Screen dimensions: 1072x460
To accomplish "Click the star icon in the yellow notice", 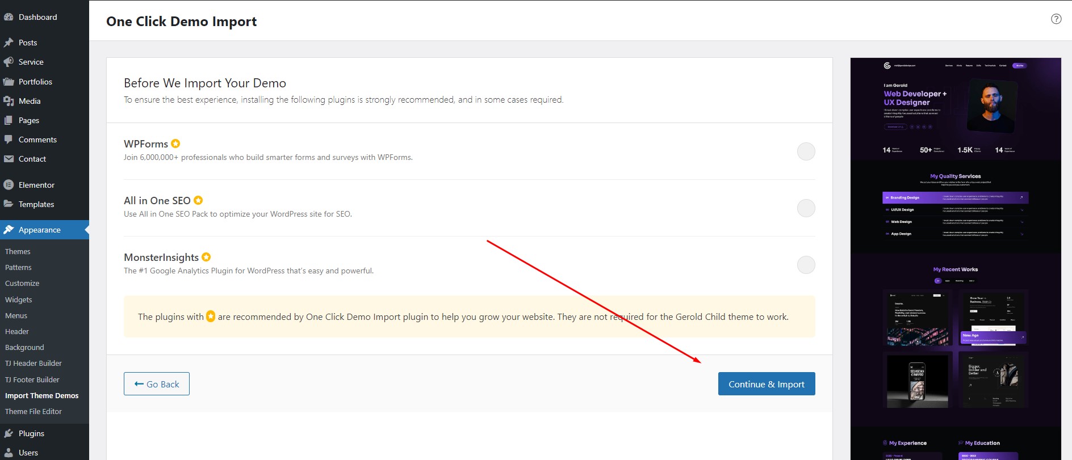I will coord(211,316).
